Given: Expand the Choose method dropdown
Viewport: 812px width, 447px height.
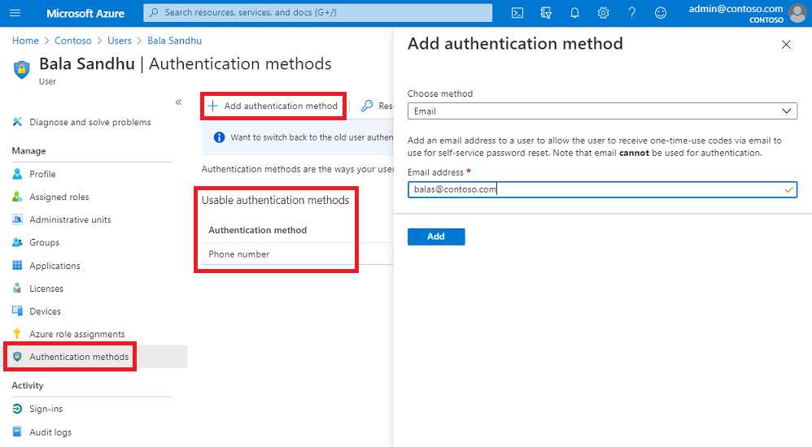Looking at the screenshot, I should (x=602, y=111).
